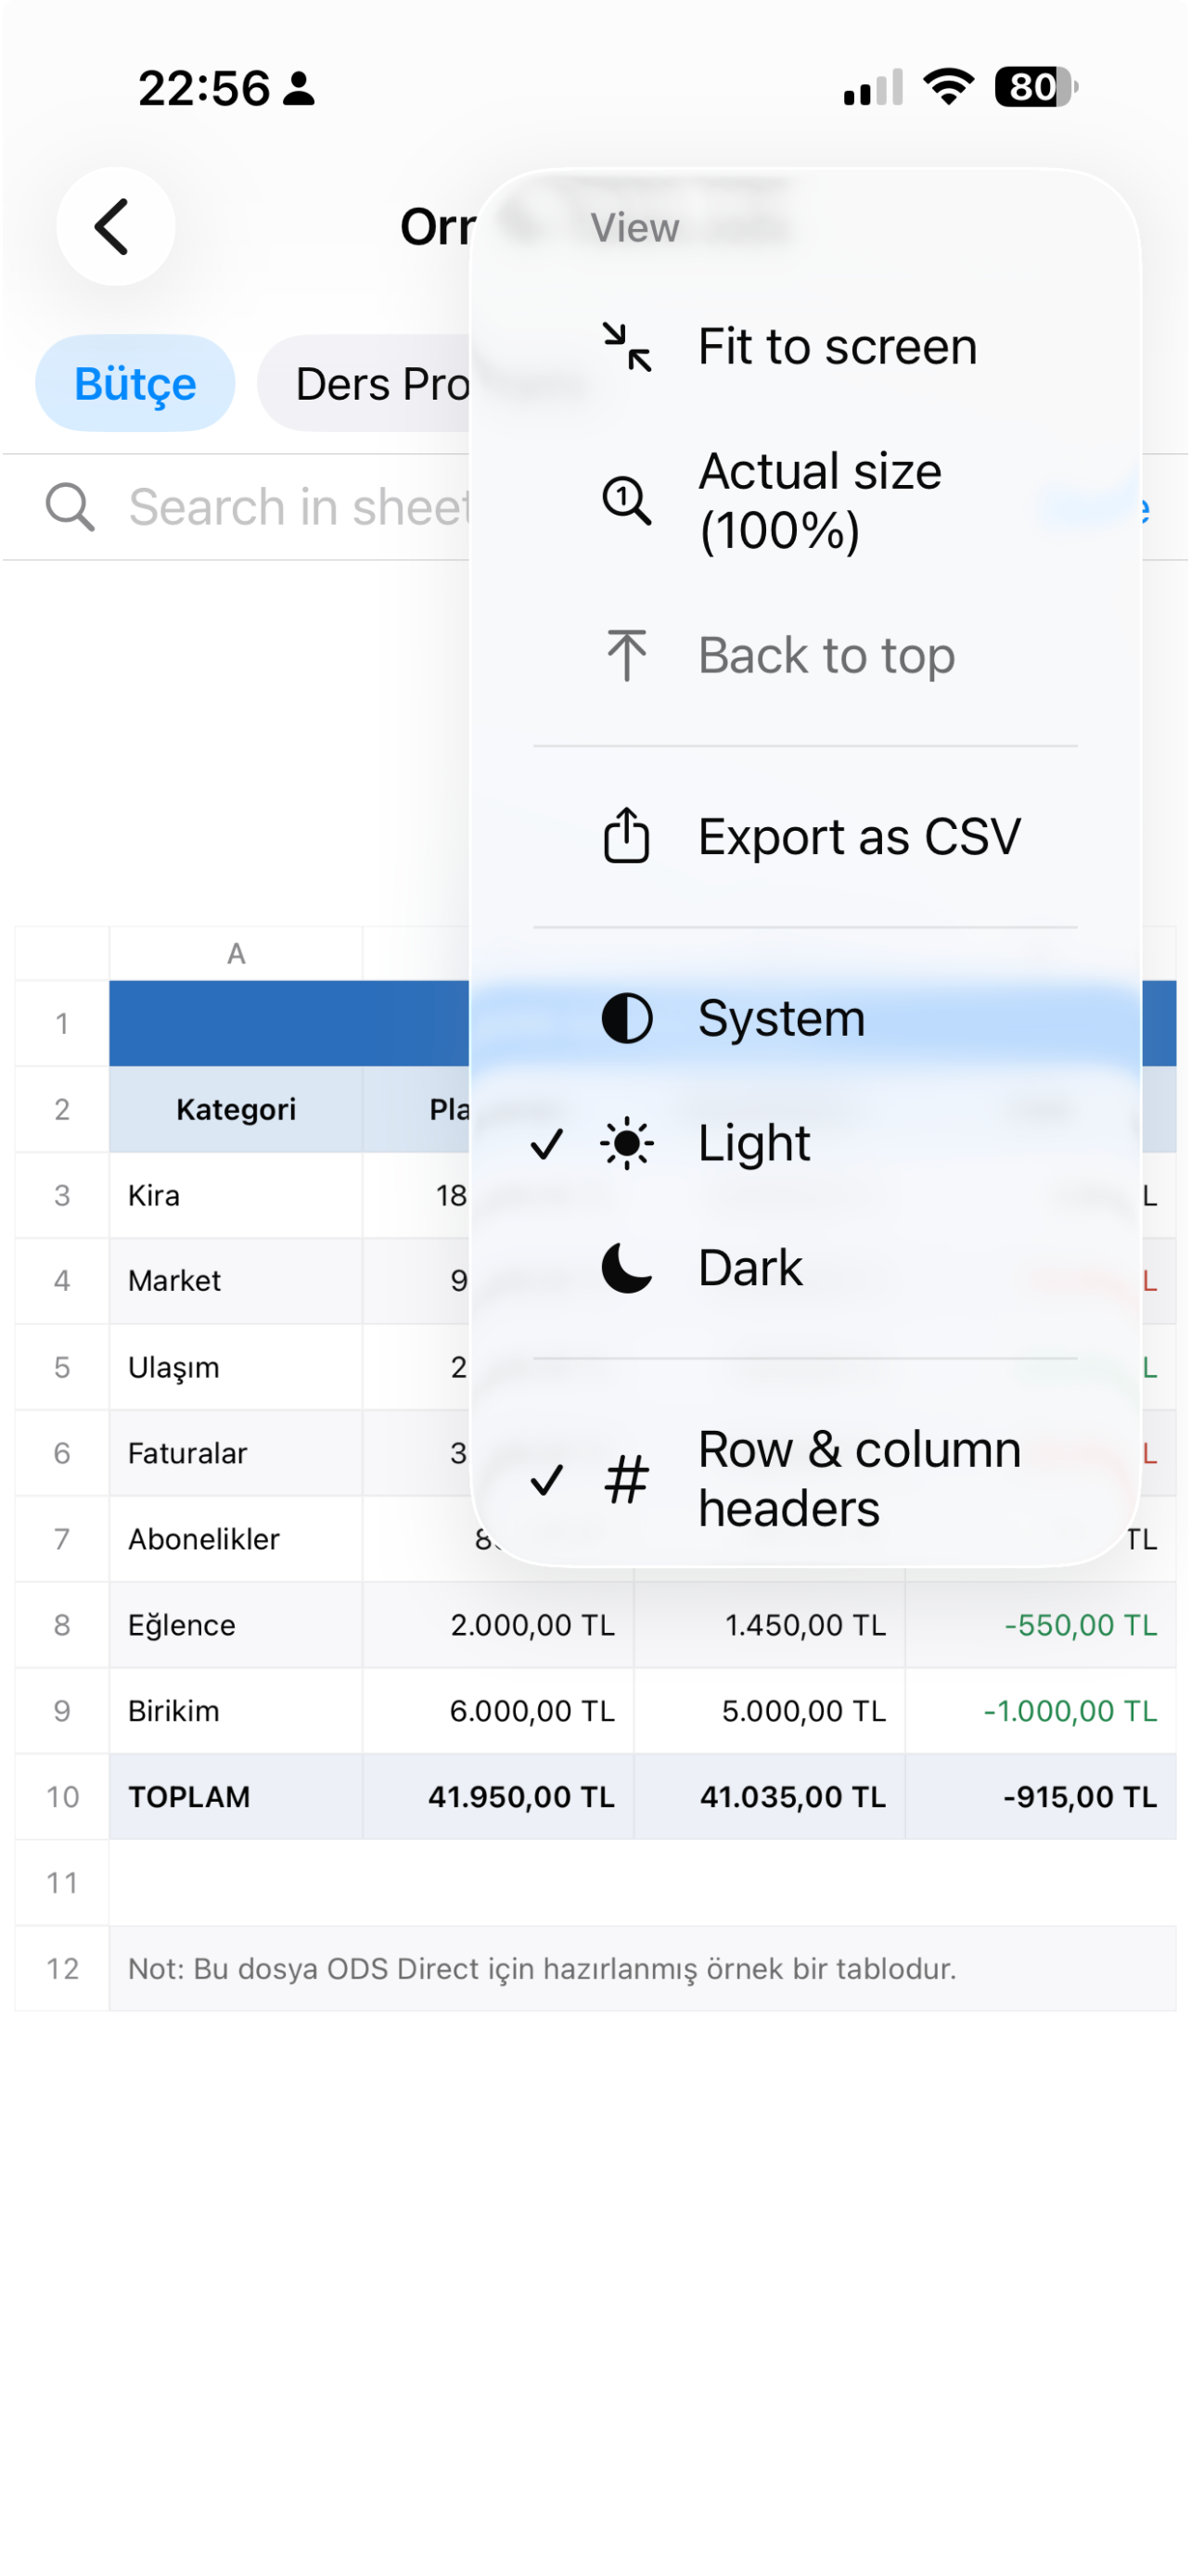The height and width of the screenshot is (2576, 1191).
Task: Click the 5.000,00 TL cell
Action: pyautogui.click(x=770, y=1711)
